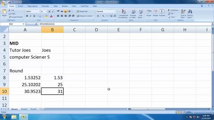The height and width of the screenshot is (120, 214).
Task: Open the Calibri font name dropdown
Action: point(39,11)
